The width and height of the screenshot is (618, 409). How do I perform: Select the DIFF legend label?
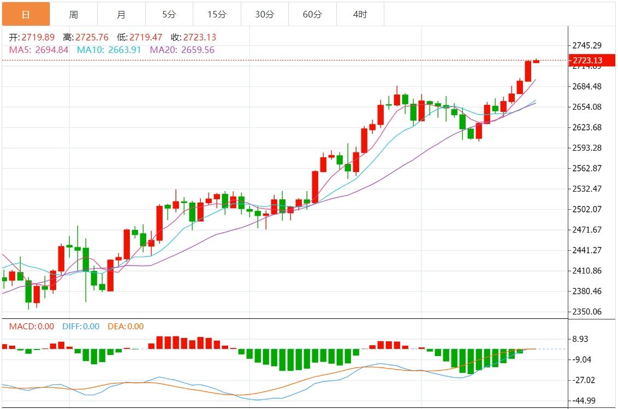[80, 327]
